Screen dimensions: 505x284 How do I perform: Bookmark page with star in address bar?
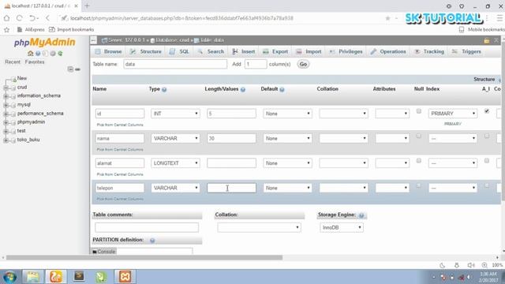point(387,18)
